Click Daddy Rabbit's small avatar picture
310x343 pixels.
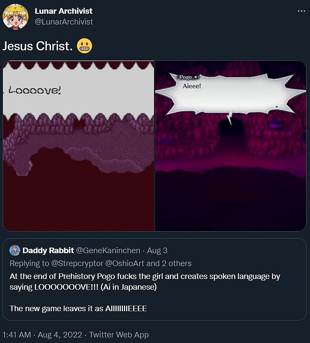[15, 251]
